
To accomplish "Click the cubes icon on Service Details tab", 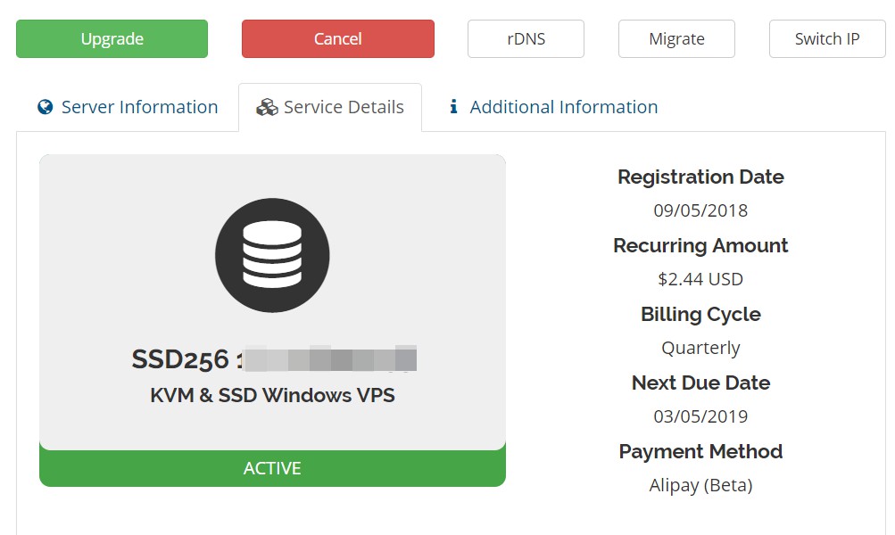I will pyautogui.click(x=267, y=108).
